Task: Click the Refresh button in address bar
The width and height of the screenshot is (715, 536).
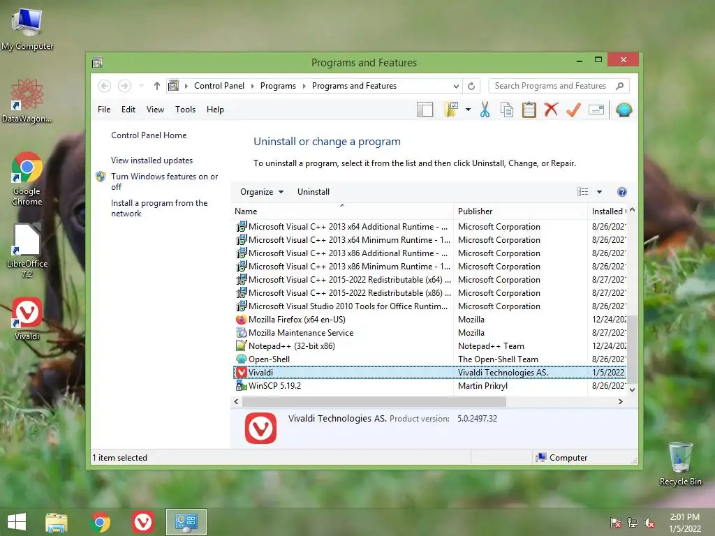Action: point(471,86)
